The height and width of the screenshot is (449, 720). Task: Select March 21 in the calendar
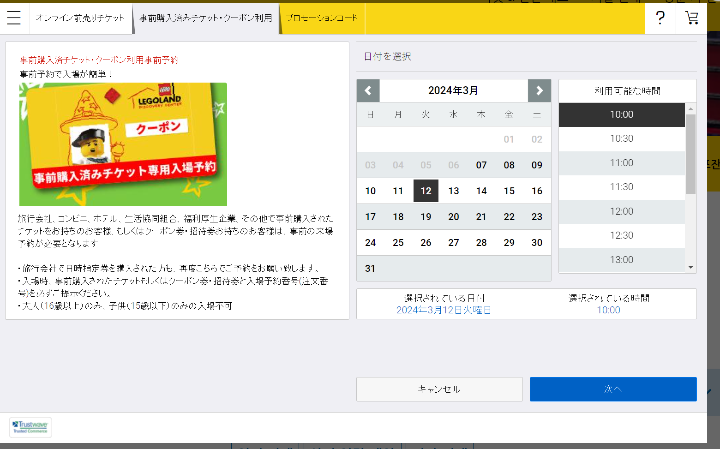click(481, 217)
